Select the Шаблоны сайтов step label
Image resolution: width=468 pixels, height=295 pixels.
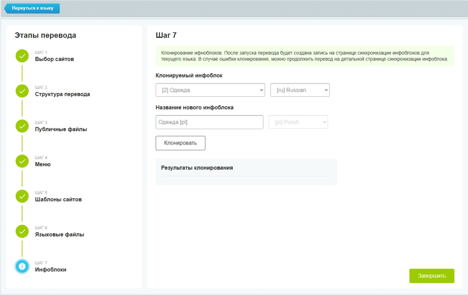pyautogui.click(x=58, y=200)
